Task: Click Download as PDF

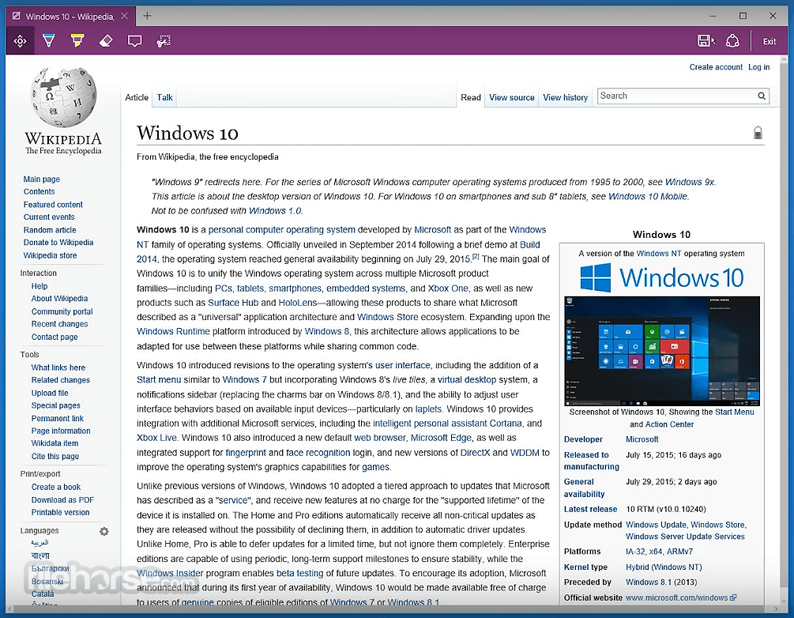Action: 62,500
